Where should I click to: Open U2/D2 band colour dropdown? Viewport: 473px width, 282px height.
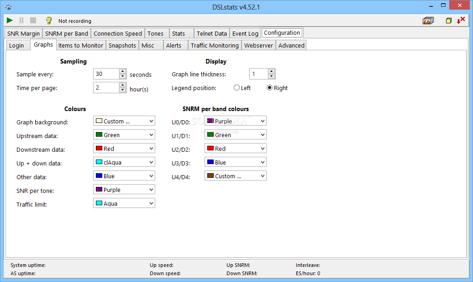235,149
